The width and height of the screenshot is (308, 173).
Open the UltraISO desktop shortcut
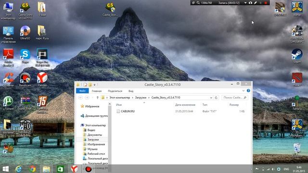(25, 33)
